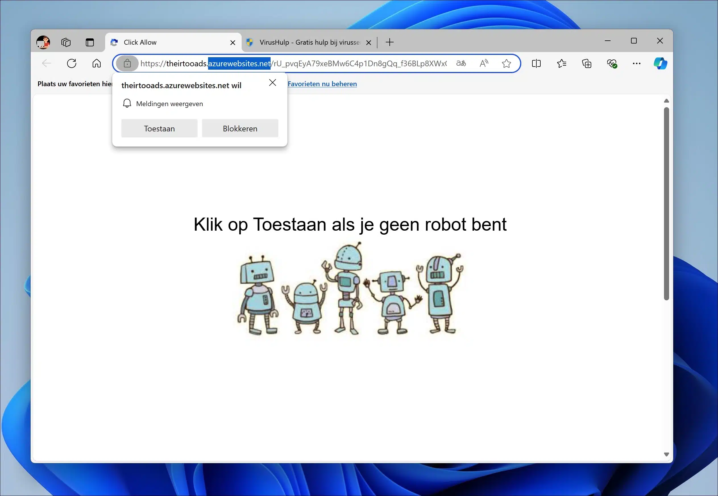Close the VirusHulp tab
The image size is (718, 496).
(x=369, y=43)
